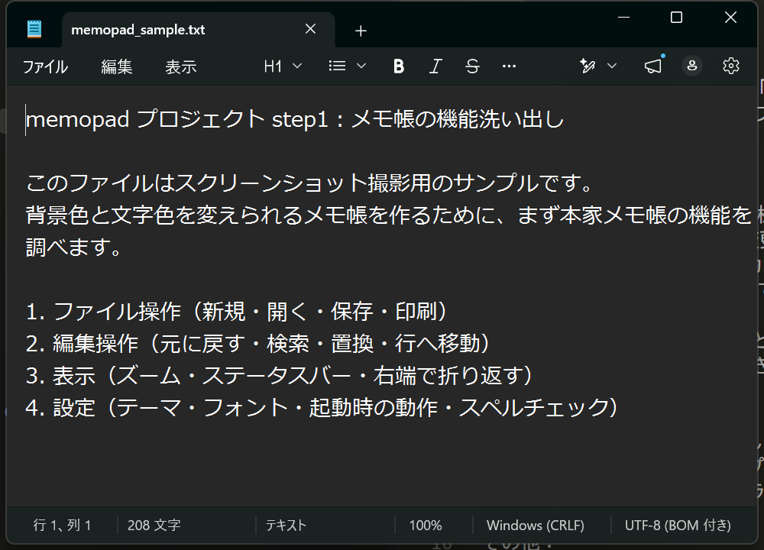Image resolution: width=764 pixels, height=550 pixels.
Task: Close the memopad_sample.txt tab
Action: point(310,29)
